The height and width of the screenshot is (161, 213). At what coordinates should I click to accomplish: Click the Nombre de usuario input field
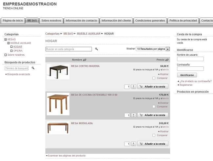pos(190,59)
